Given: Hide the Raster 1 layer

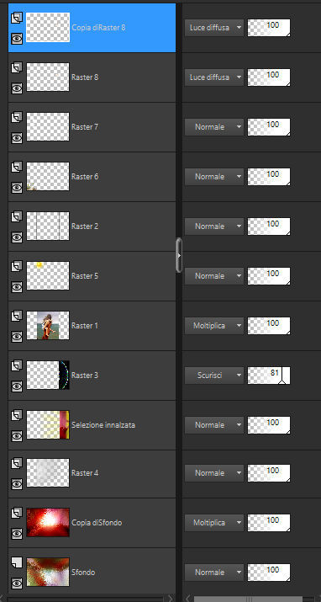Looking at the screenshot, I should click(x=17, y=337).
